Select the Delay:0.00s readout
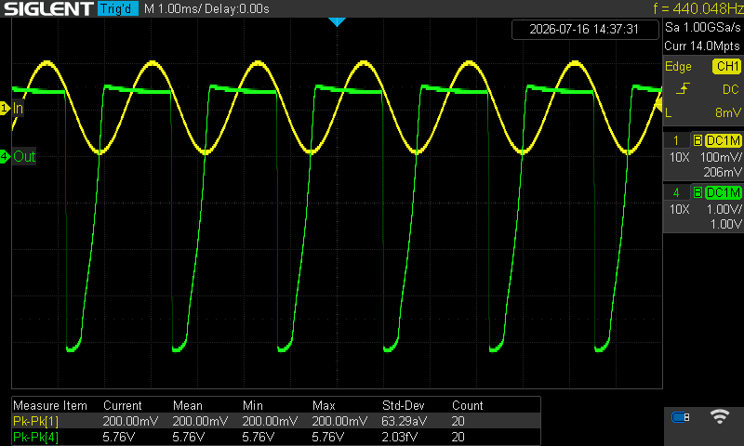Image resolution: width=744 pixels, height=446 pixels. tap(236, 9)
